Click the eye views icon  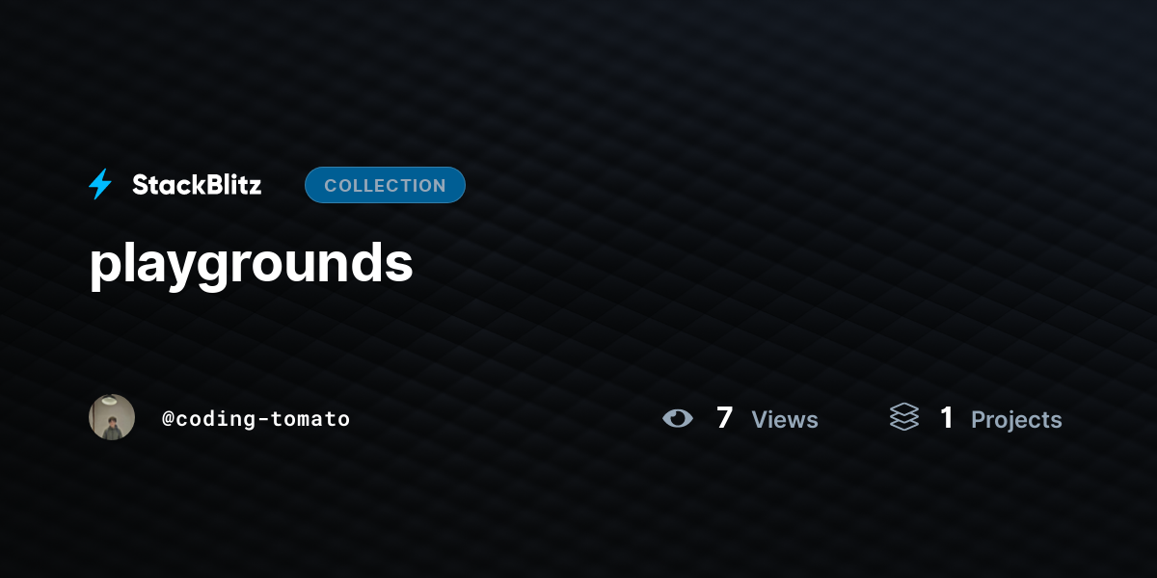tap(678, 418)
